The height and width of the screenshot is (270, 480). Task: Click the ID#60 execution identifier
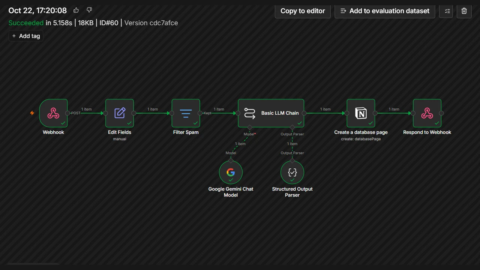click(109, 23)
